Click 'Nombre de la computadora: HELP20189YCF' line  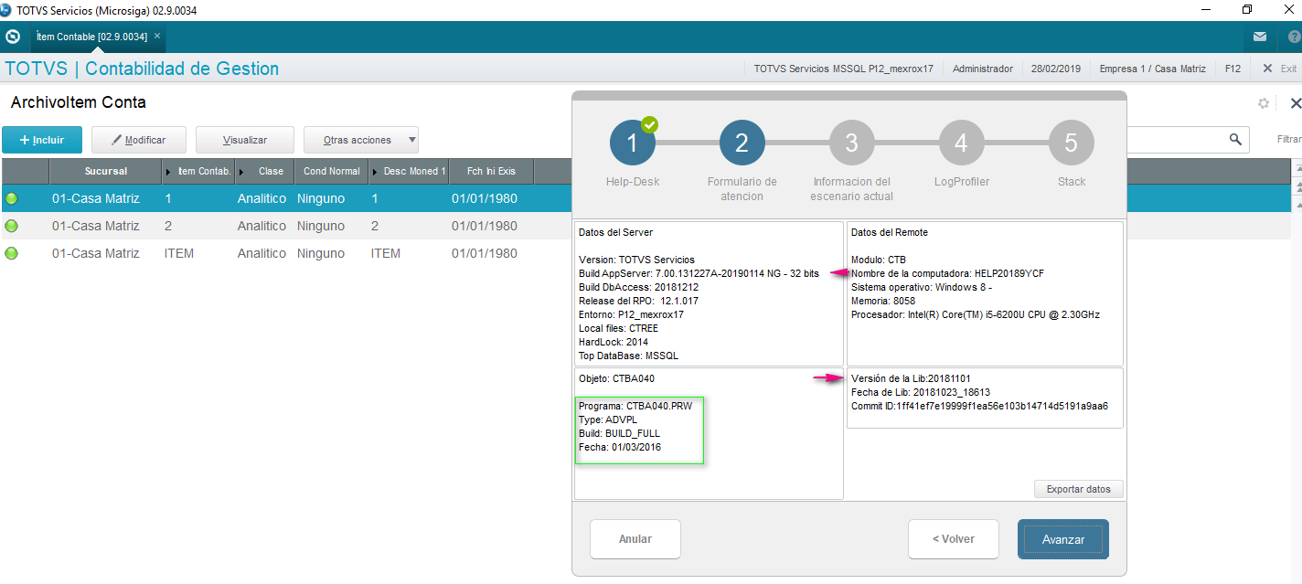(x=947, y=273)
